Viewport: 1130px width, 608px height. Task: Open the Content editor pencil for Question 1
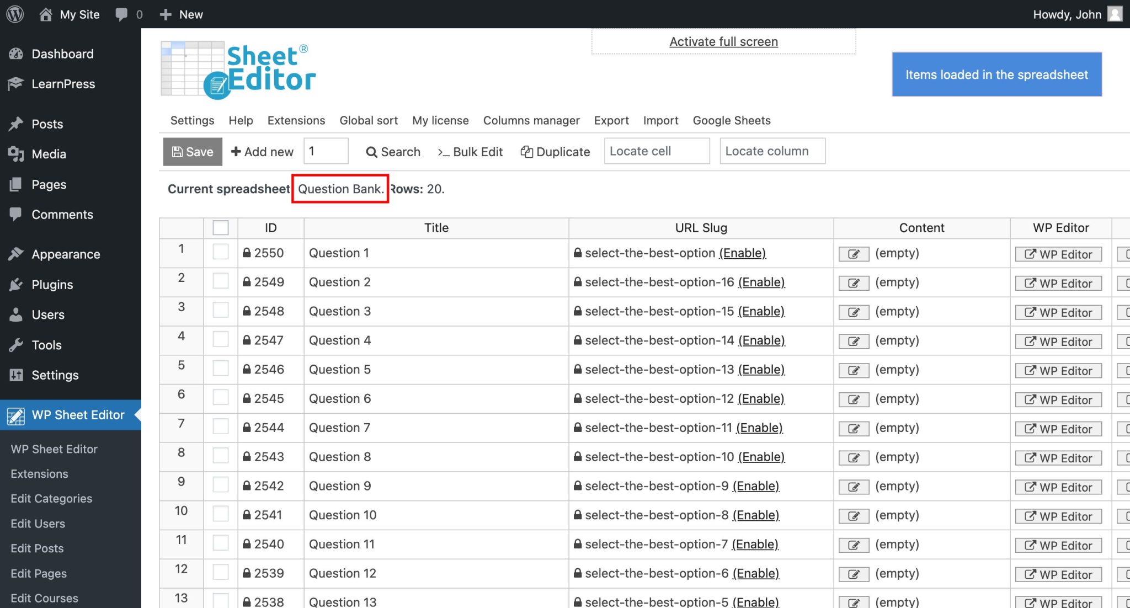tap(853, 253)
